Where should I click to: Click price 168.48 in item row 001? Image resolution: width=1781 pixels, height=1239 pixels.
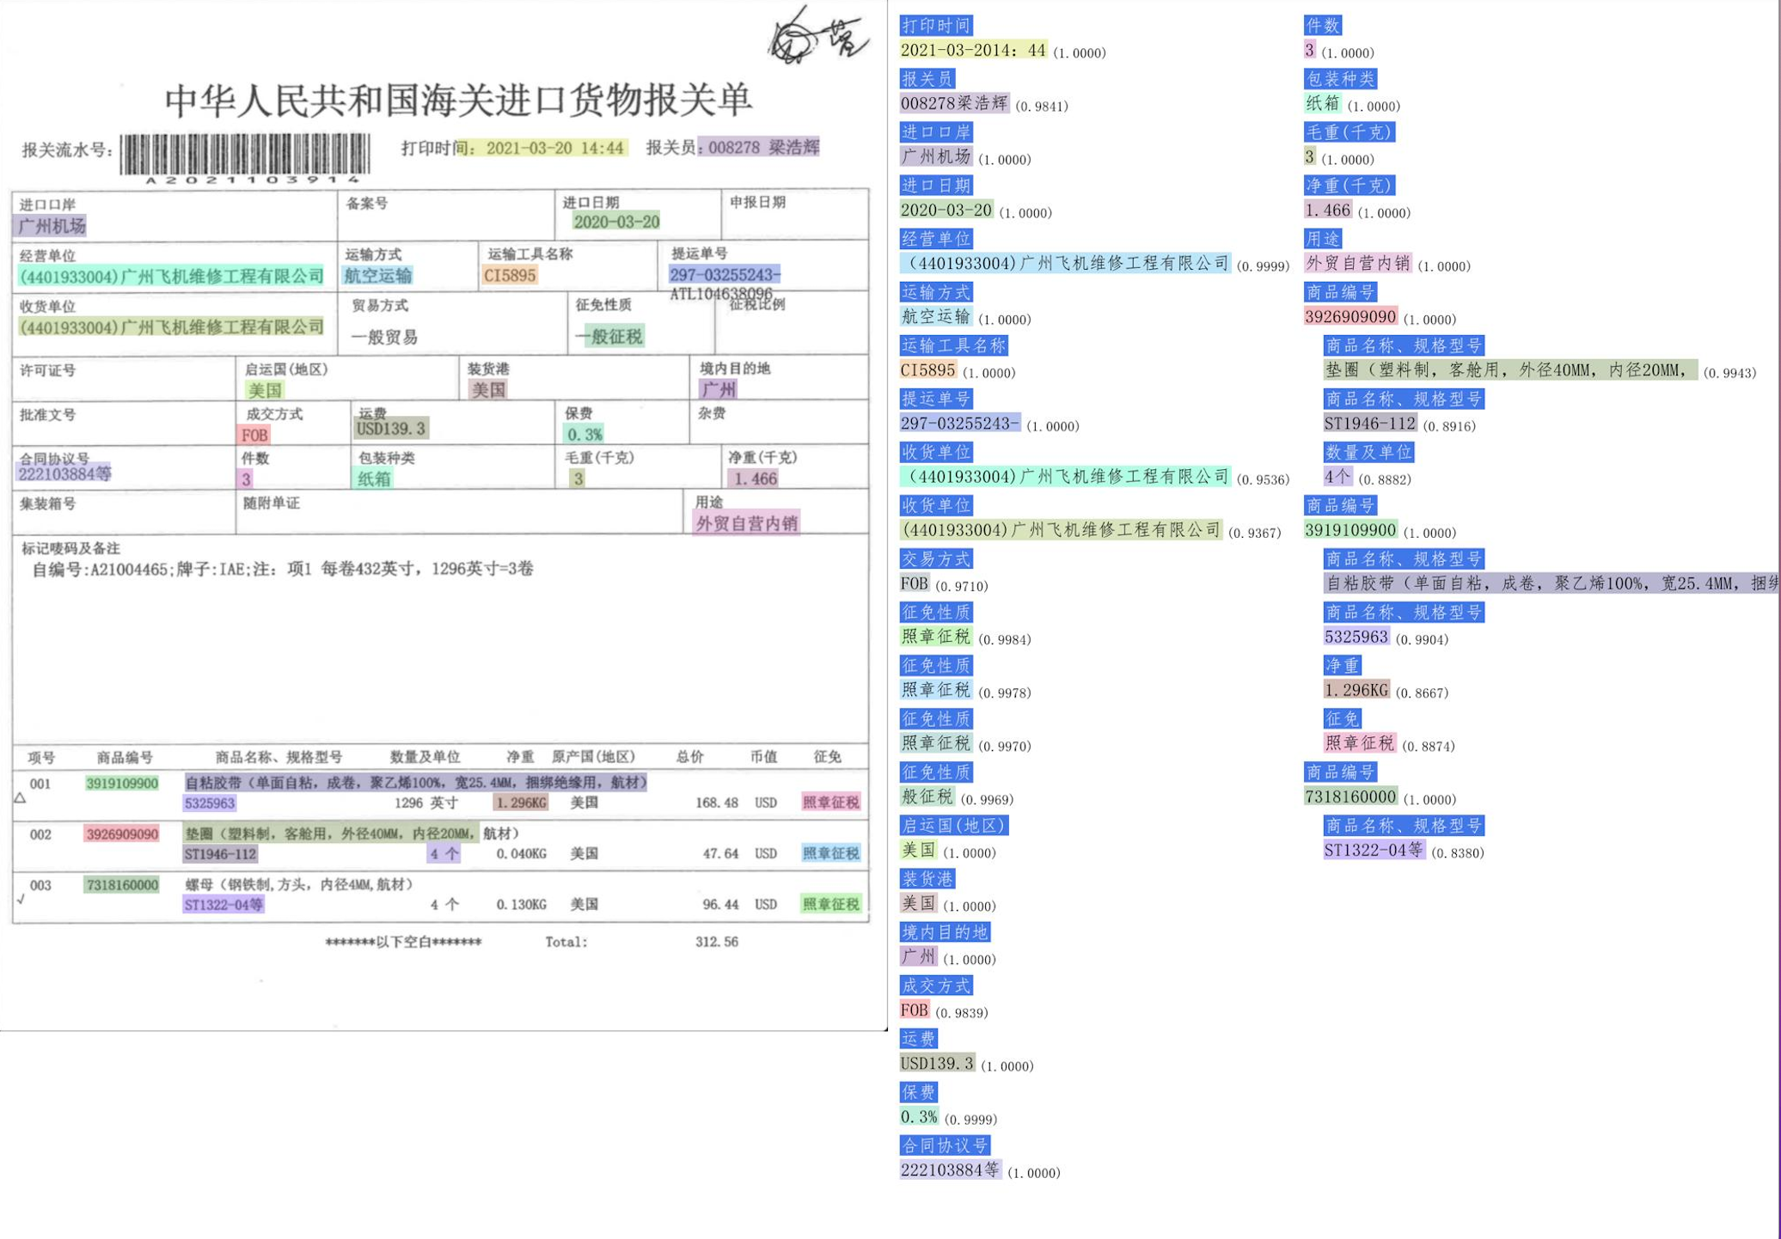tap(717, 803)
